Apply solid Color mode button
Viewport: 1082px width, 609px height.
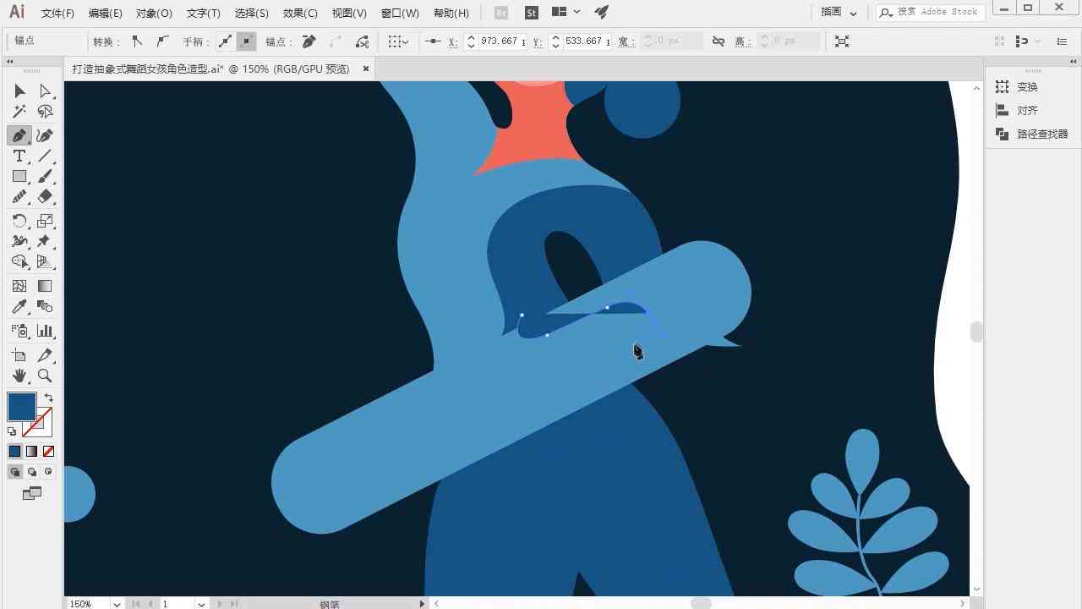pos(14,452)
